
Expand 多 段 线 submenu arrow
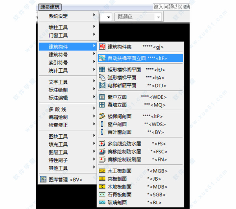pos(94,108)
